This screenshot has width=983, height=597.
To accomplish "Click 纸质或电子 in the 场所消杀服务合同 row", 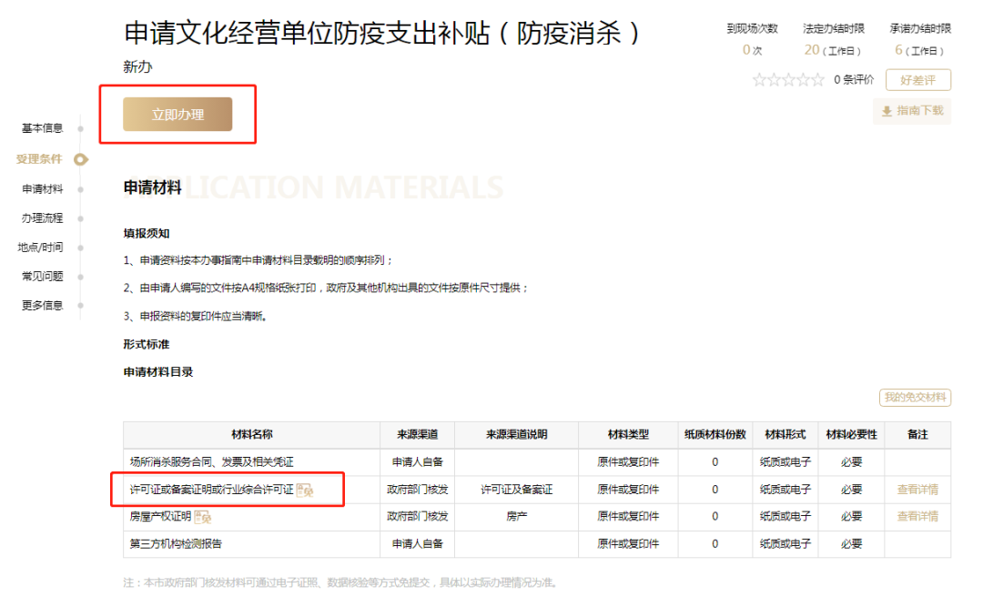I will coord(785,462).
